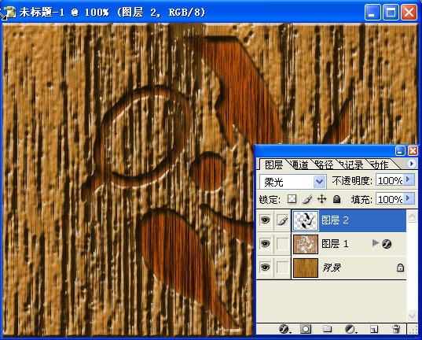Open the layers panel flyout menu arrow
The image size is (422, 340).
411,164
